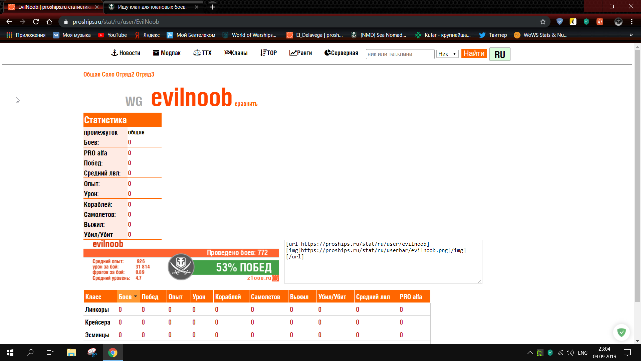Switch to the Отряд3 stats tab
The height and width of the screenshot is (361, 641).
click(x=145, y=74)
